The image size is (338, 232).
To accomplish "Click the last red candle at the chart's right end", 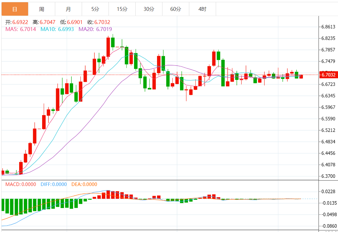I will tap(301, 77).
